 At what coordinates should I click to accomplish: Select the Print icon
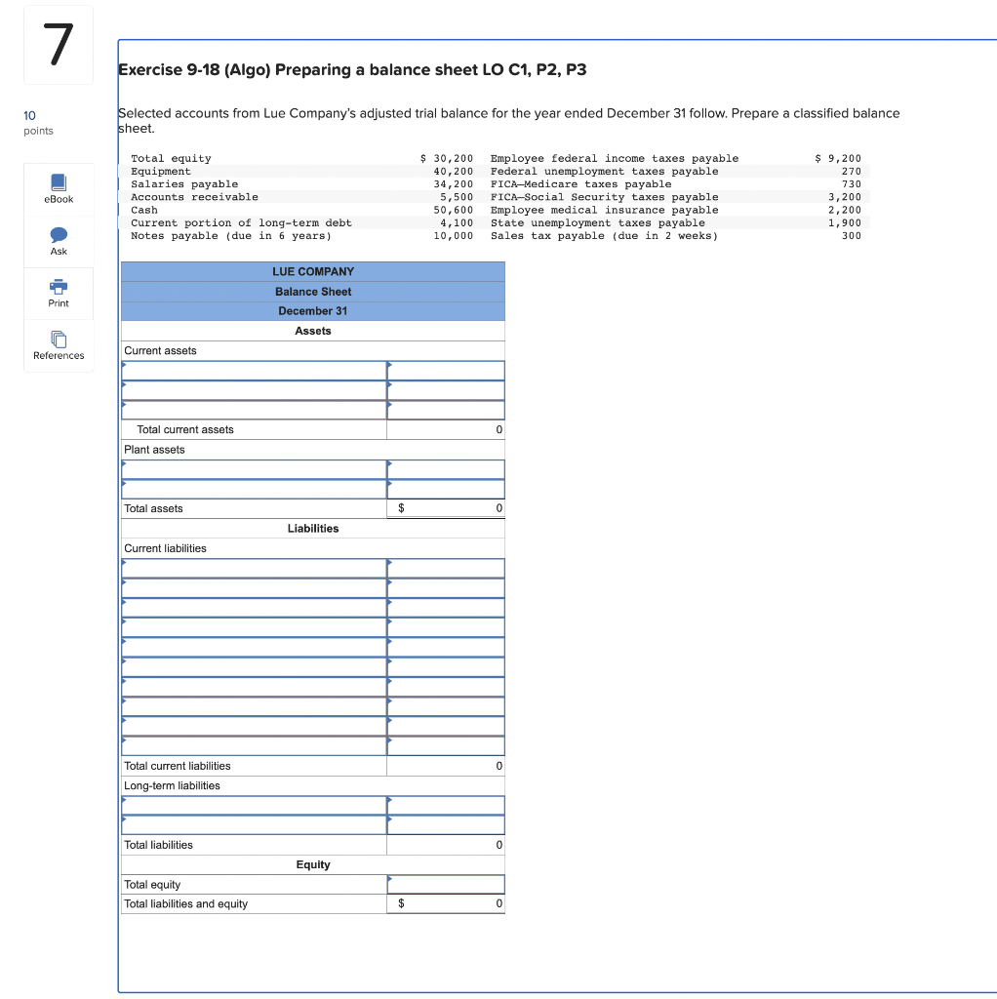pyautogui.click(x=59, y=293)
